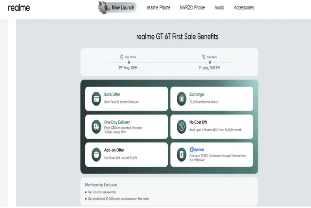Click the Exchange phone icon
Image resolution: width=311 pixels, height=208 pixels.
point(182,99)
